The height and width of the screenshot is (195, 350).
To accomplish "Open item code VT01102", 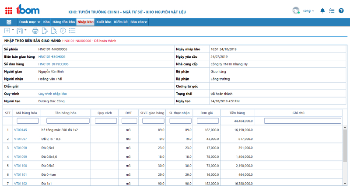I will [x=20, y=183].
